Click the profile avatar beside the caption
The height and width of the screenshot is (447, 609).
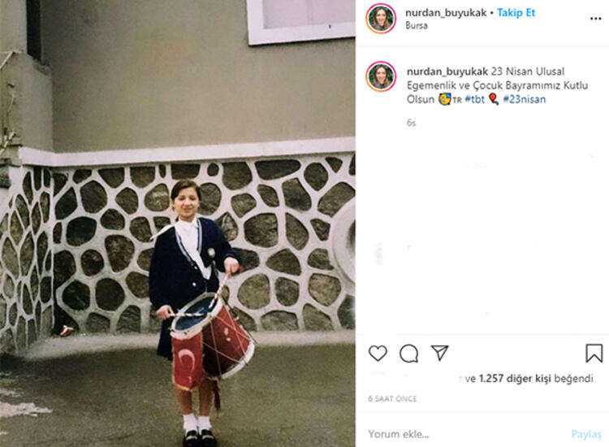(381, 76)
